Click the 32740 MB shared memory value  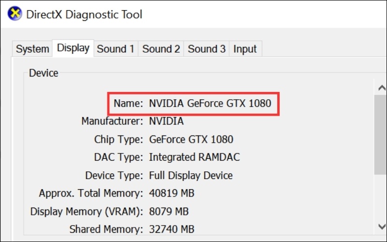[x=171, y=229]
